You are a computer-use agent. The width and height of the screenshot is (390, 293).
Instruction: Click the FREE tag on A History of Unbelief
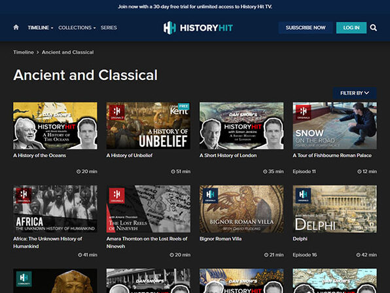click(x=184, y=106)
